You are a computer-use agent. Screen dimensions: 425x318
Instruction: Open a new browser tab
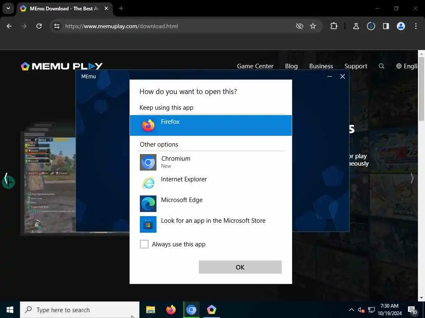pyautogui.click(x=121, y=9)
